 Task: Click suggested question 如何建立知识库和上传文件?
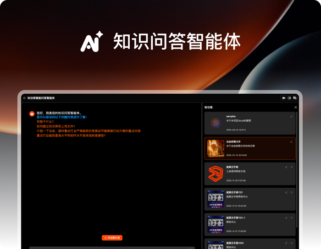pyautogui.click(x=55, y=126)
